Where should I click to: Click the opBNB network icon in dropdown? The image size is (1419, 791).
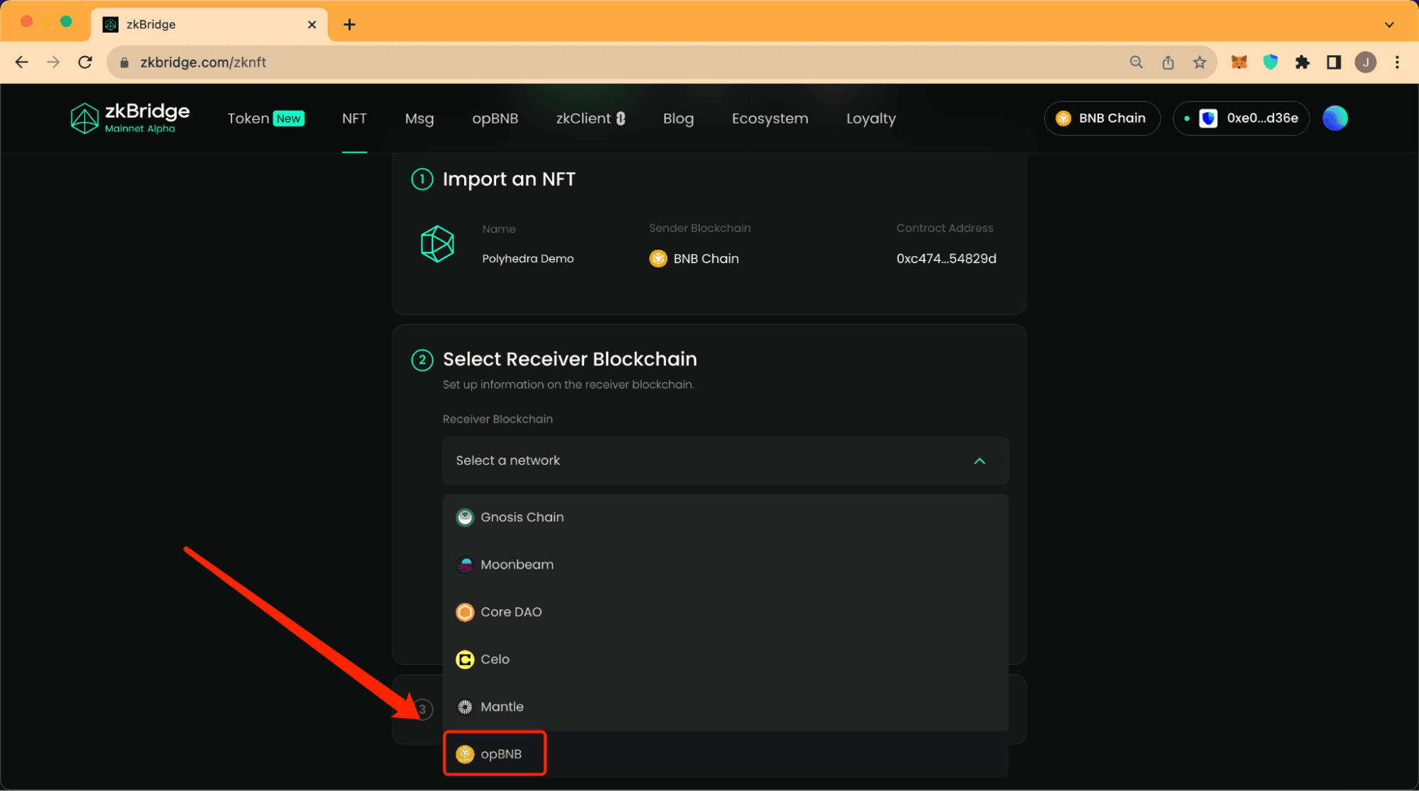(x=465, y=754)
